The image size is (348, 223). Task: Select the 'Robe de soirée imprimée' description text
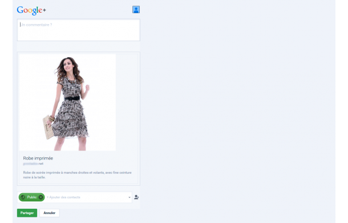[x=77, y=175]
